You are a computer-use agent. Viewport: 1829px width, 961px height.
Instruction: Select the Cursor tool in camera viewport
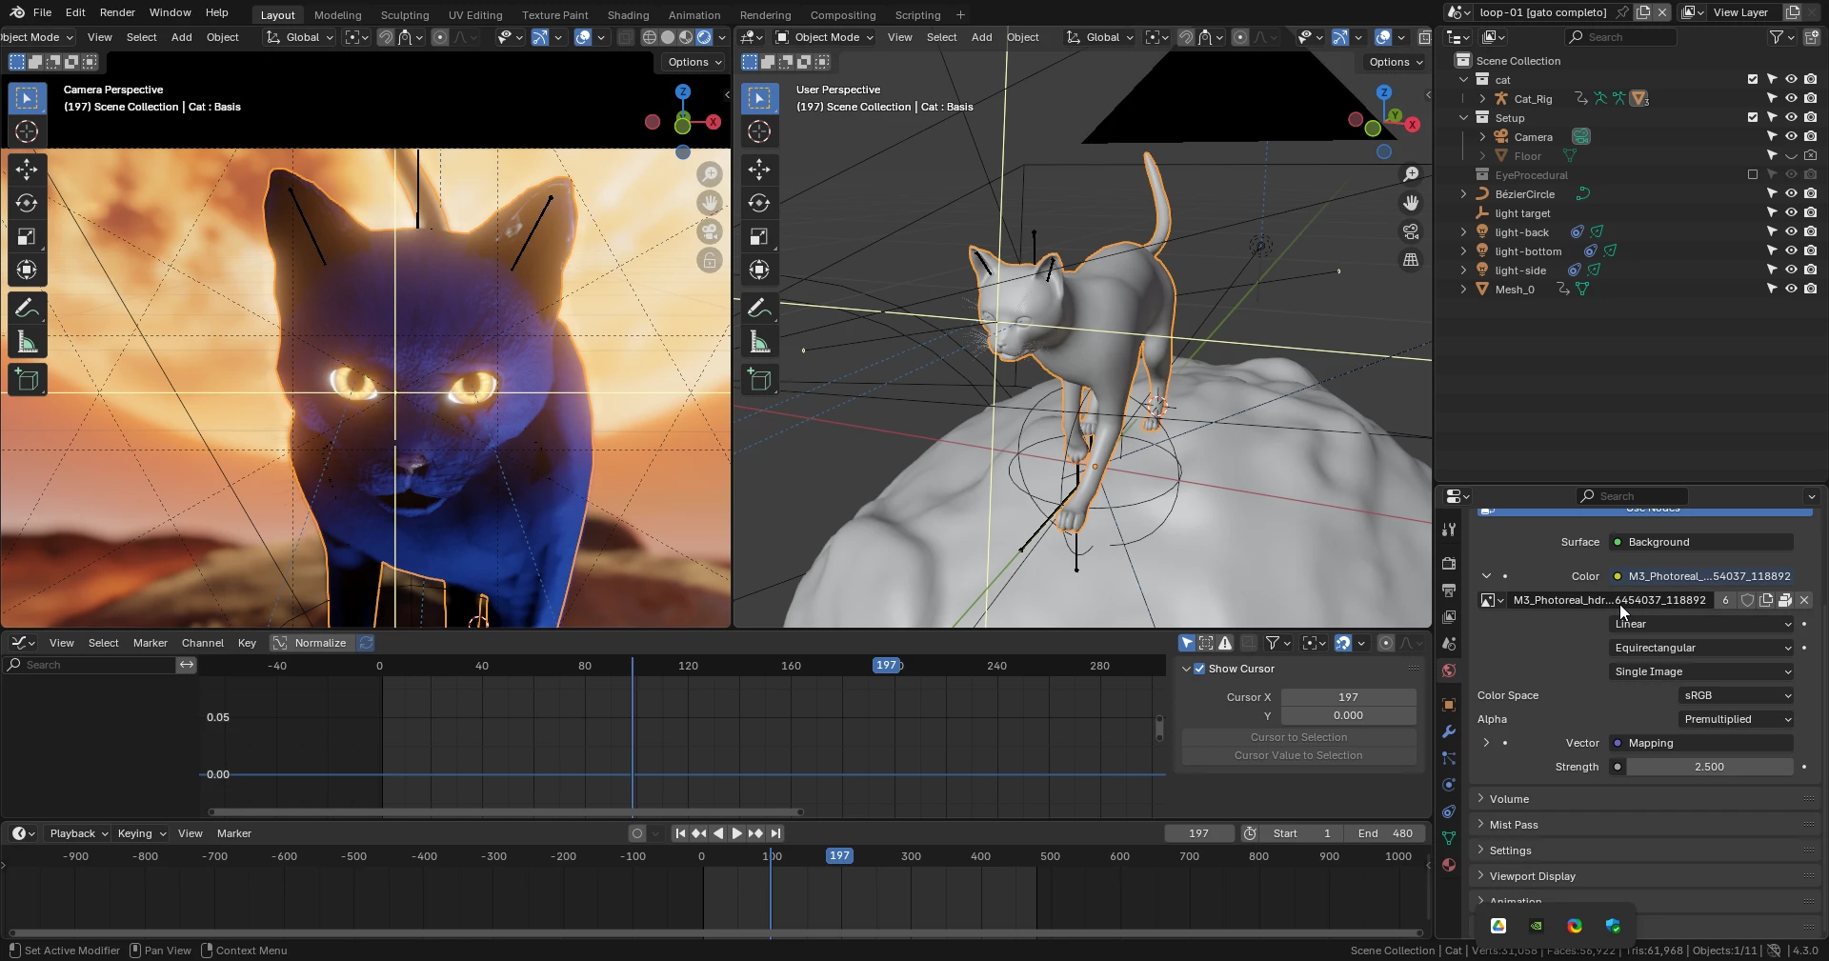tap(27, 131)
